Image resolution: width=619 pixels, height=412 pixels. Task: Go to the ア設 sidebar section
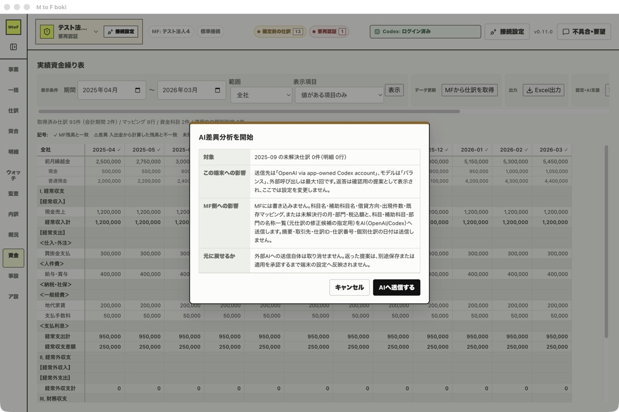(13, 297)
